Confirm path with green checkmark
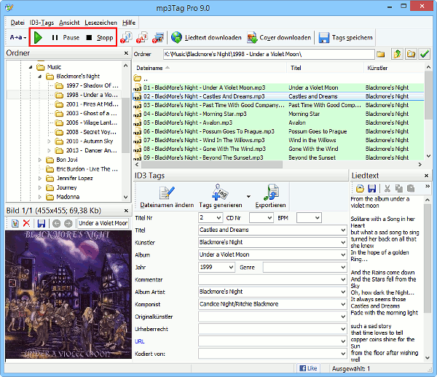The image size is (437, 377). (425, 54)
